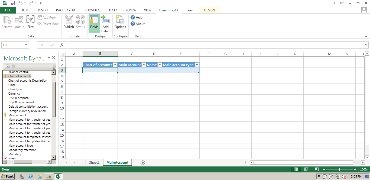Switch to the FORMULAS tab
This screenshot has width=370, height=180.
[93, 10]
